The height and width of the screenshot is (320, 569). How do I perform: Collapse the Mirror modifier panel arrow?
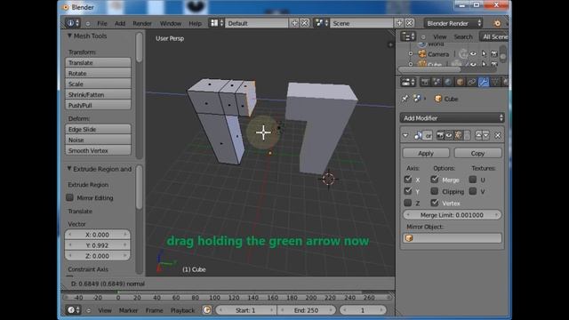coord(405,136)
